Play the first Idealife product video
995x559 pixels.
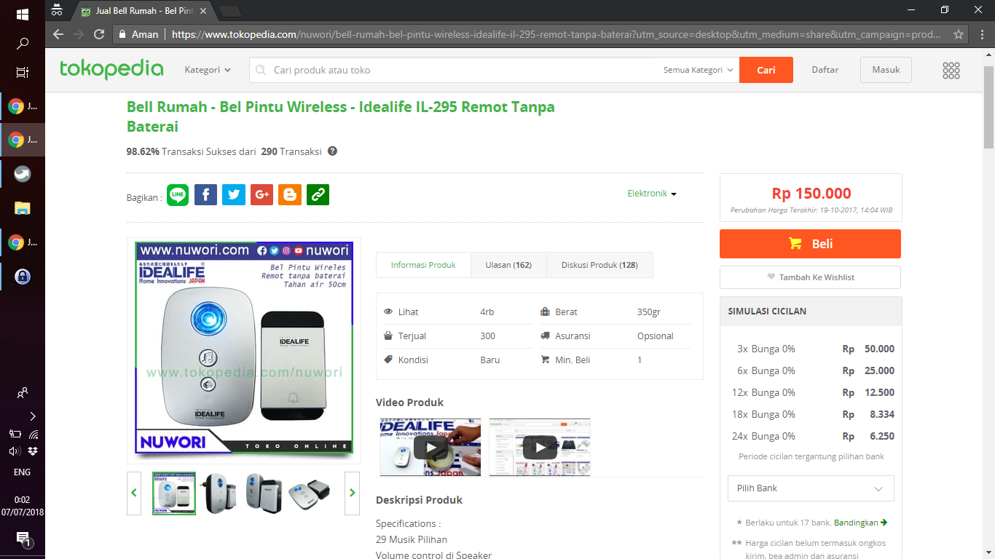point(430,447)
